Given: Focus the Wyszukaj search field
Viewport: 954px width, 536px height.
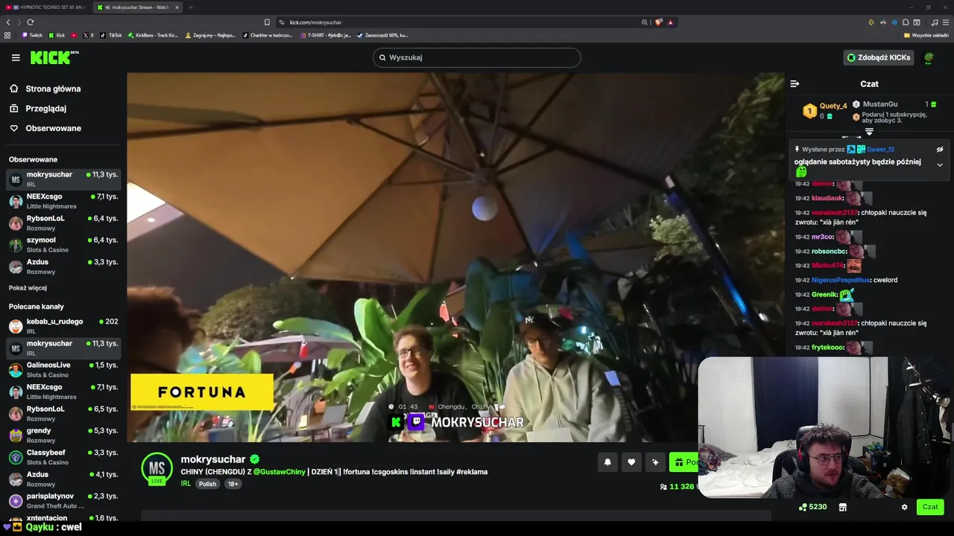Looking at the screenshot, I should pos(477,57).
